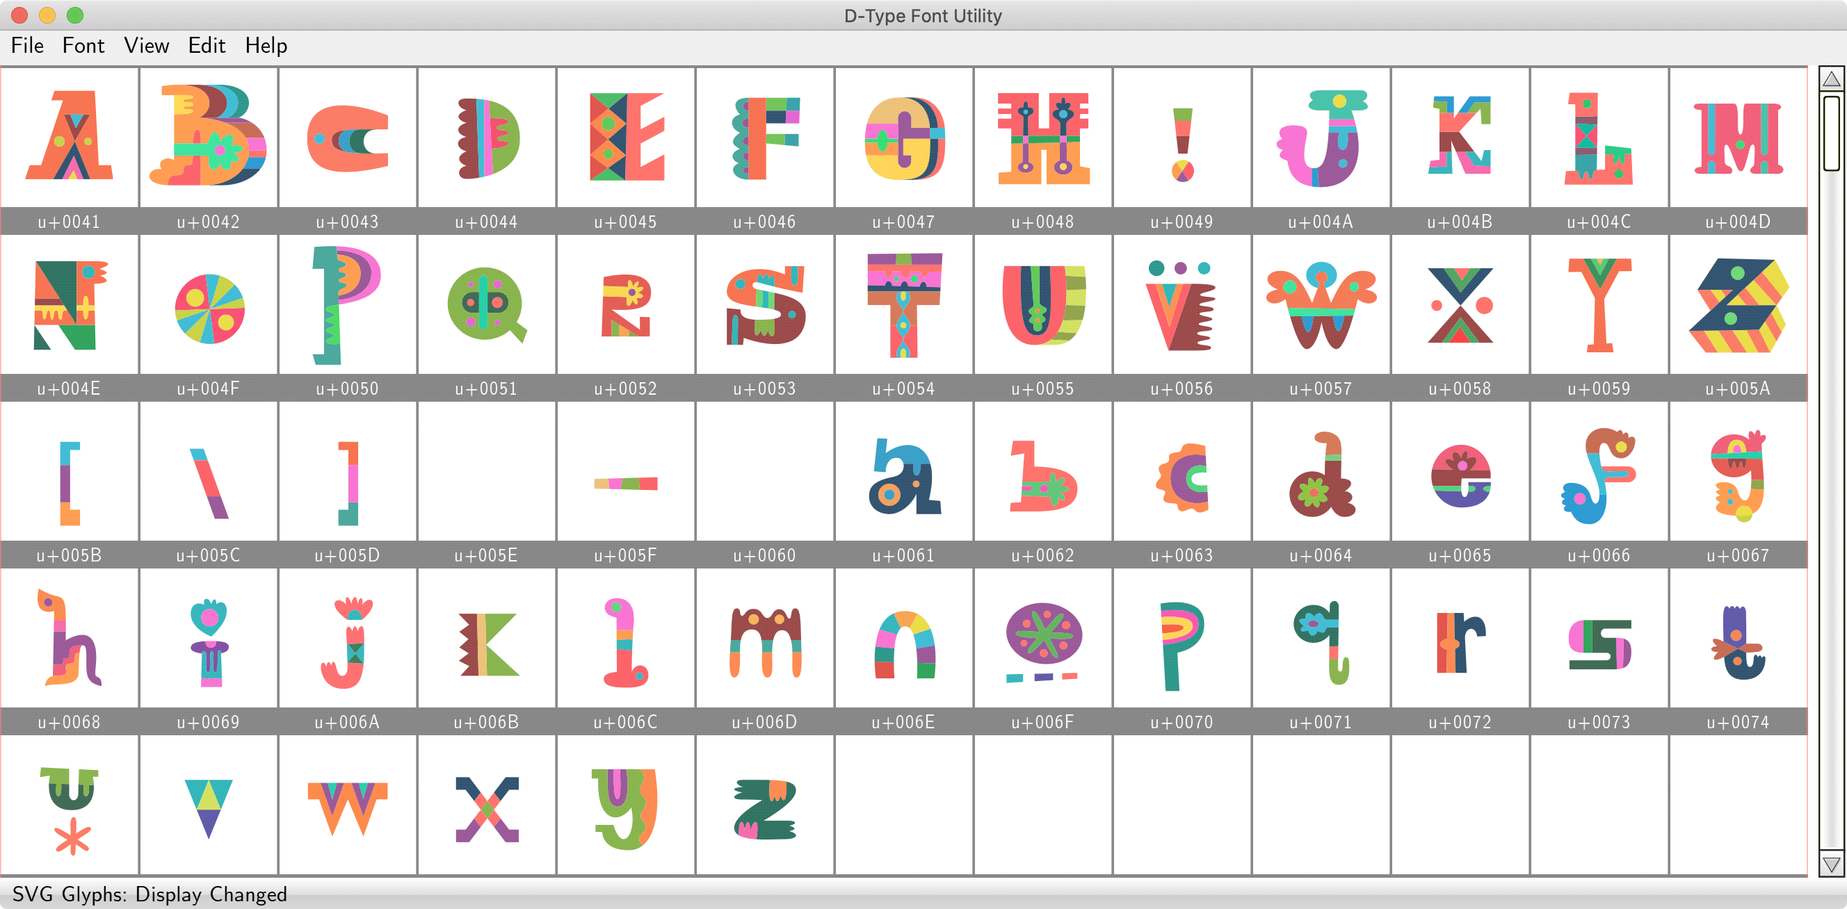The height and width of the screenshot is (909, 1847).
Task: Select the lowercase i glyph at u+0069
Action: click(209, 644)
